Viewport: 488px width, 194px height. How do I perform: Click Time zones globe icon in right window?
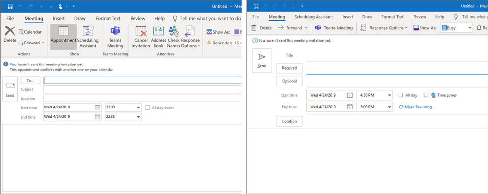click(434, 95)
